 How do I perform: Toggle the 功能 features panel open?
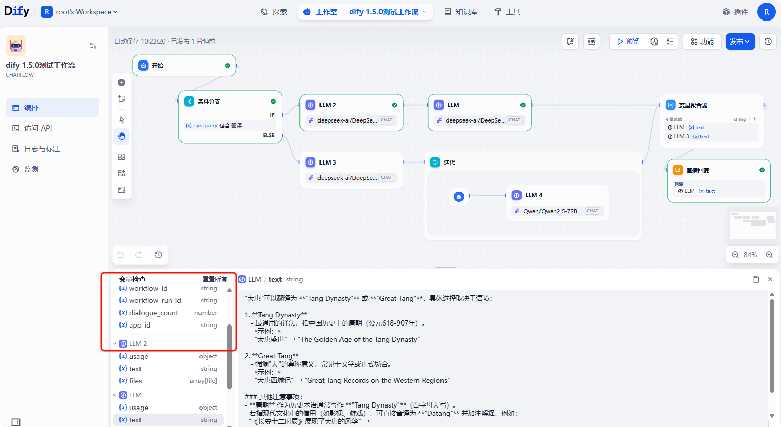click(x=702, y=42)
